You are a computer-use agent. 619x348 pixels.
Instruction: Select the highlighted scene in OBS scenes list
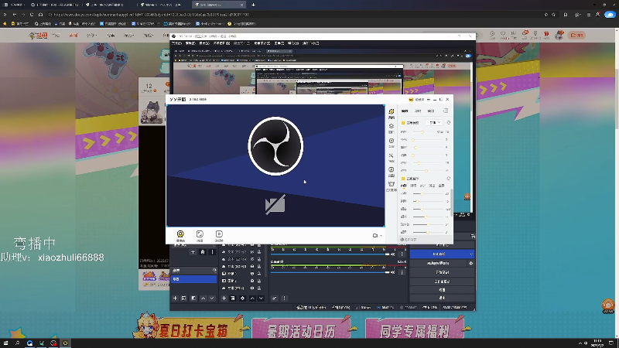click(x=193, y=279)
